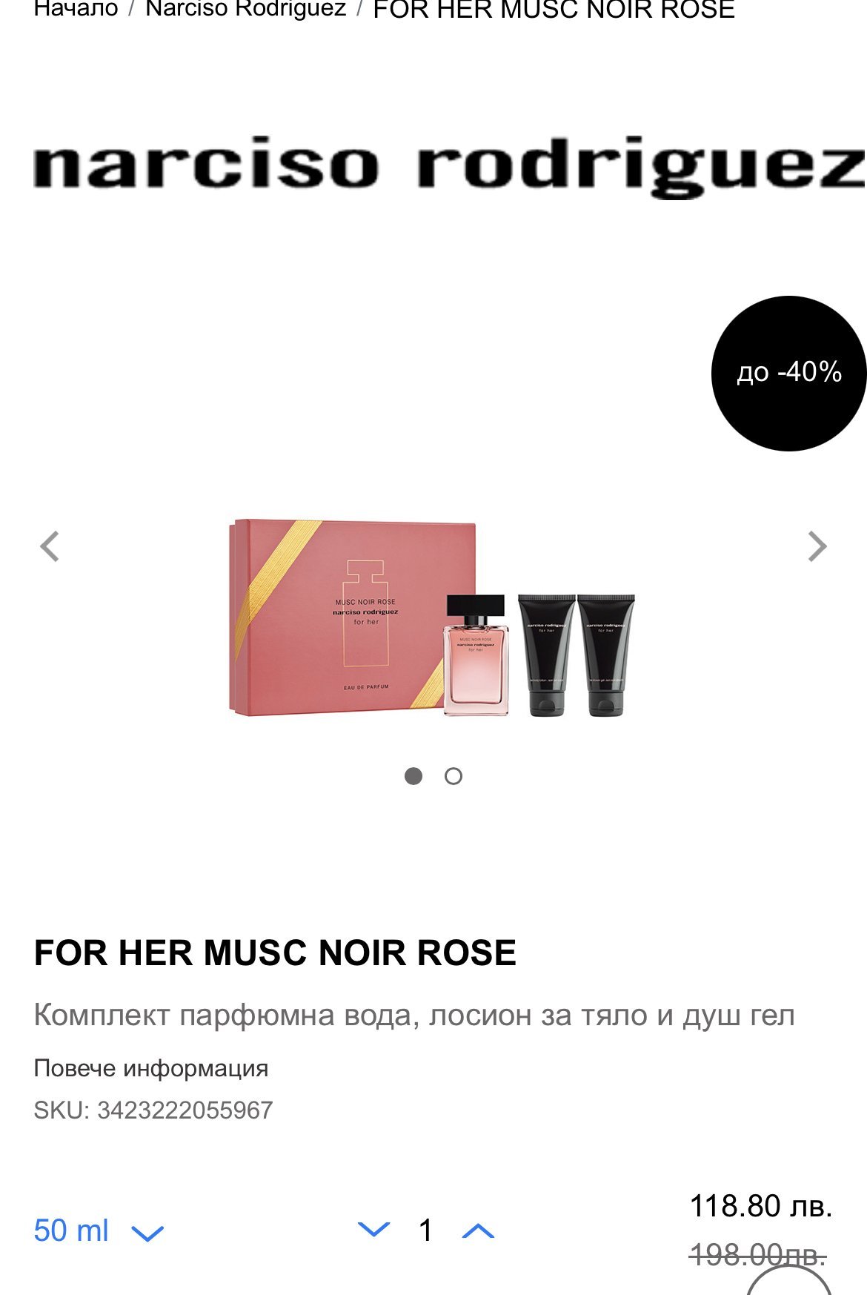Image resolution: width=867 pixels, height=1295 pixels.
Task: Open the Narciso Rodriguez breadcrumb link
Action: 246,9
